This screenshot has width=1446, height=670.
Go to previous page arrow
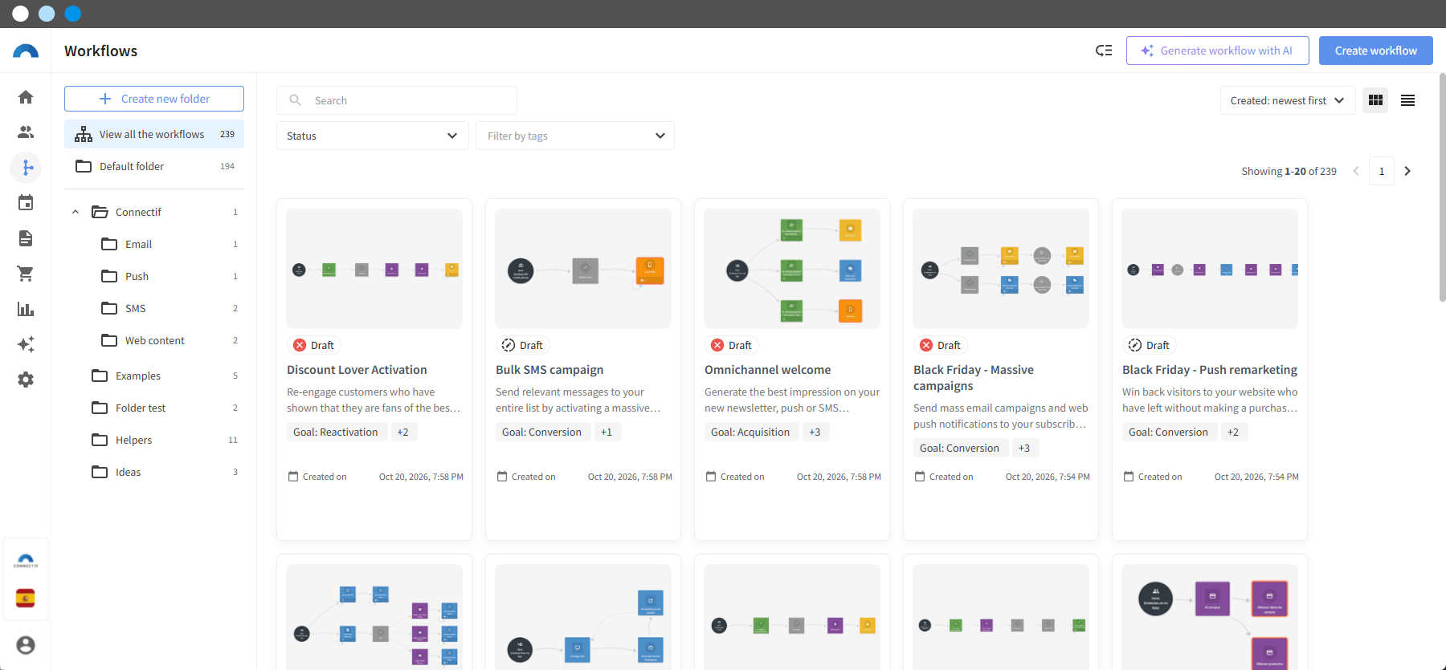point(1356,171)
